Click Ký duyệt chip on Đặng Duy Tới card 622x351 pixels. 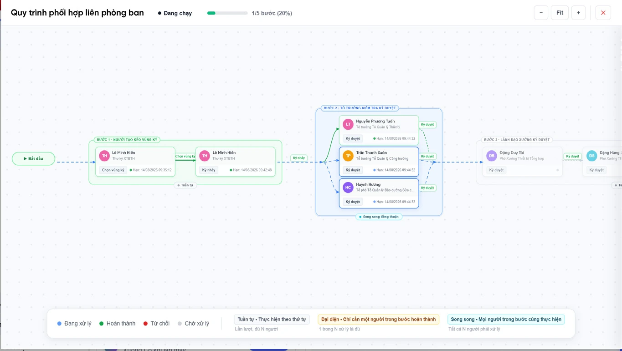tap(496, 170)
